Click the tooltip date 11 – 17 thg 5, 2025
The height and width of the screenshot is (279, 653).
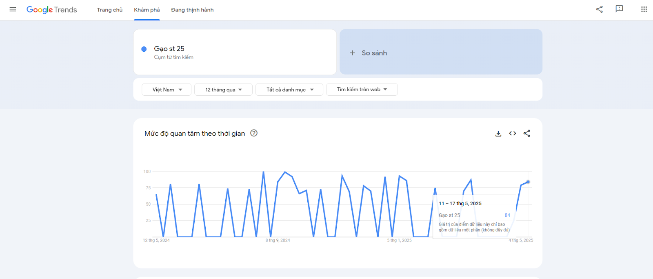pyautogui.click(x=460, y=204)
